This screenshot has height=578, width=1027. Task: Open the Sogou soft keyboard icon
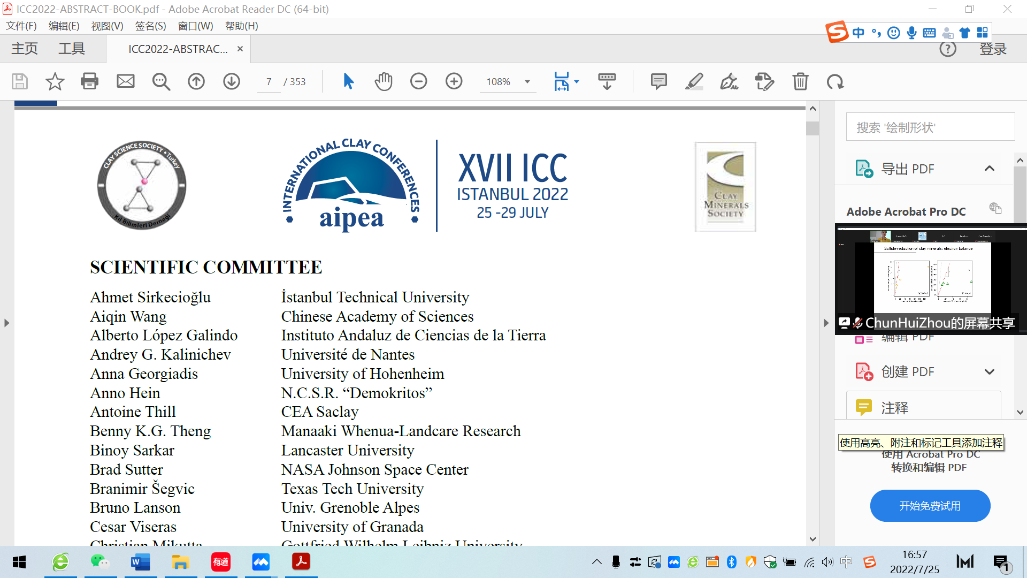[x=930, y=33]
